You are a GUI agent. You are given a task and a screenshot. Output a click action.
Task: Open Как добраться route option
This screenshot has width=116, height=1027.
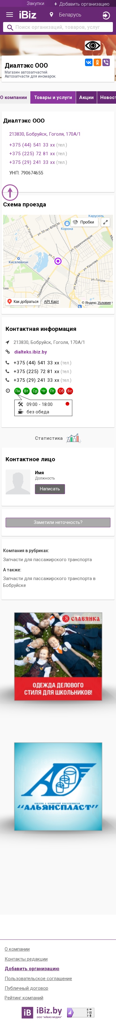pos(23,302)
